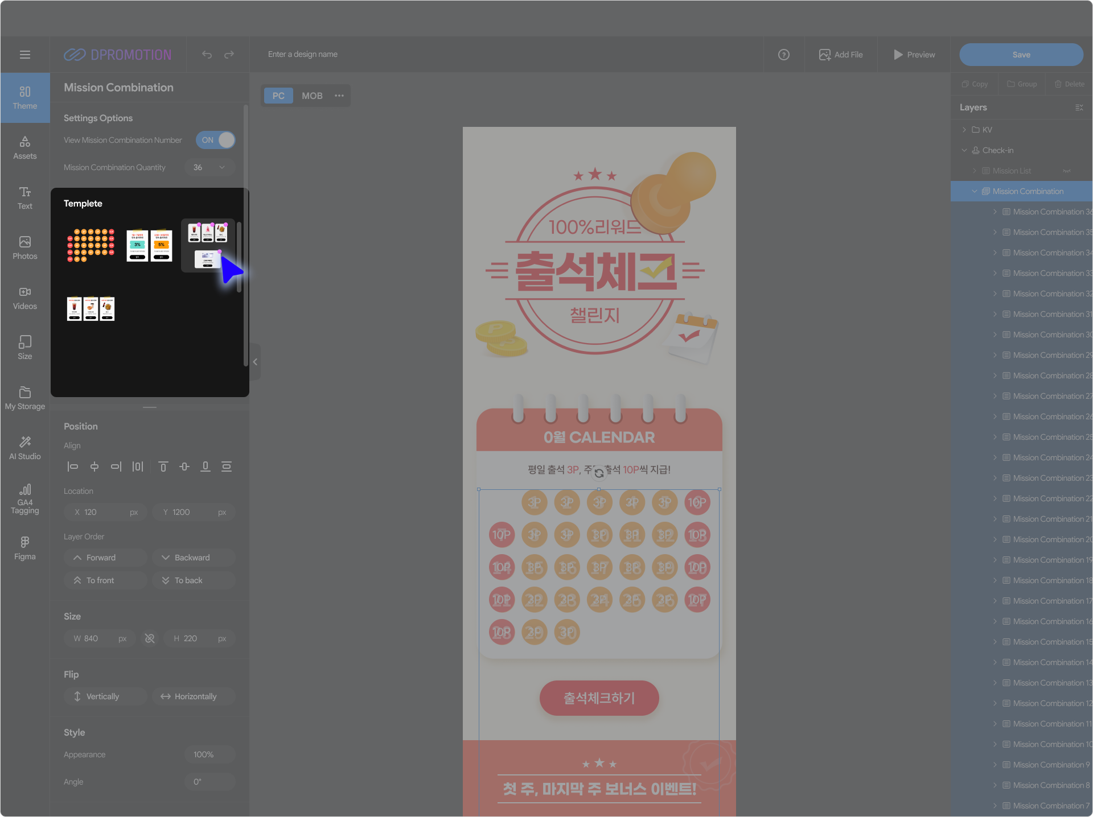Select the two-coupon card template
1093x817 pixels.
149,245
